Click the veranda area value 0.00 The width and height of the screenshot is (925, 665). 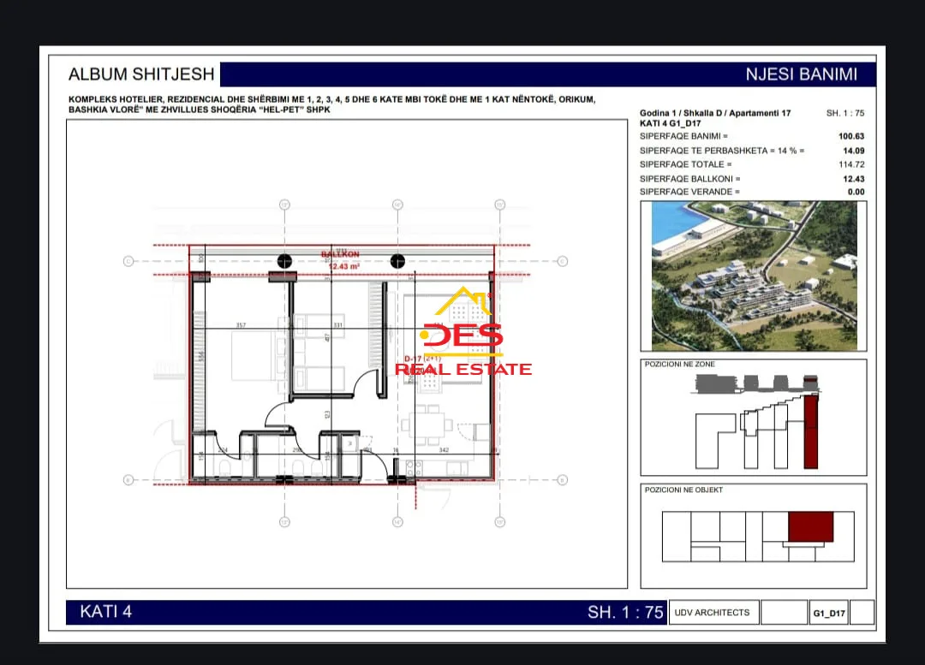point(856,192)
